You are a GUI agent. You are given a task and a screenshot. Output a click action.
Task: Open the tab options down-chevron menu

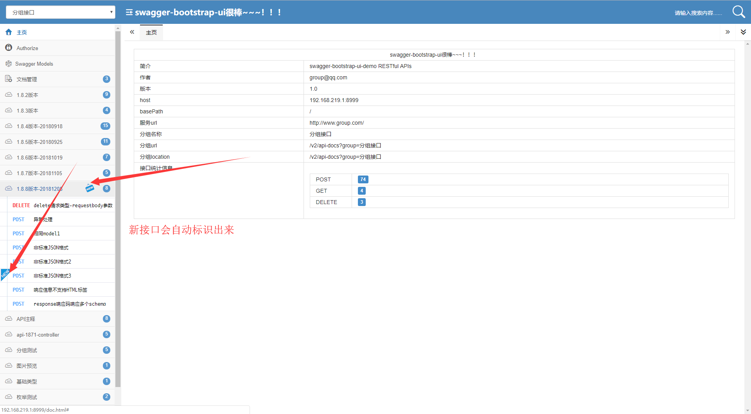pos(743,32)
